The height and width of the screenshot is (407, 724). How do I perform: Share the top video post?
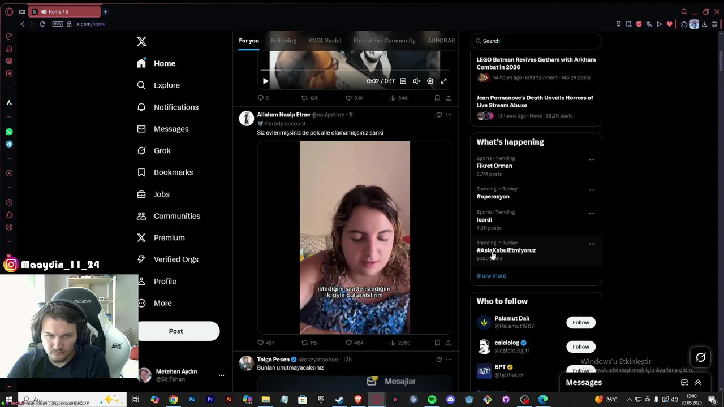click(449, 98)
